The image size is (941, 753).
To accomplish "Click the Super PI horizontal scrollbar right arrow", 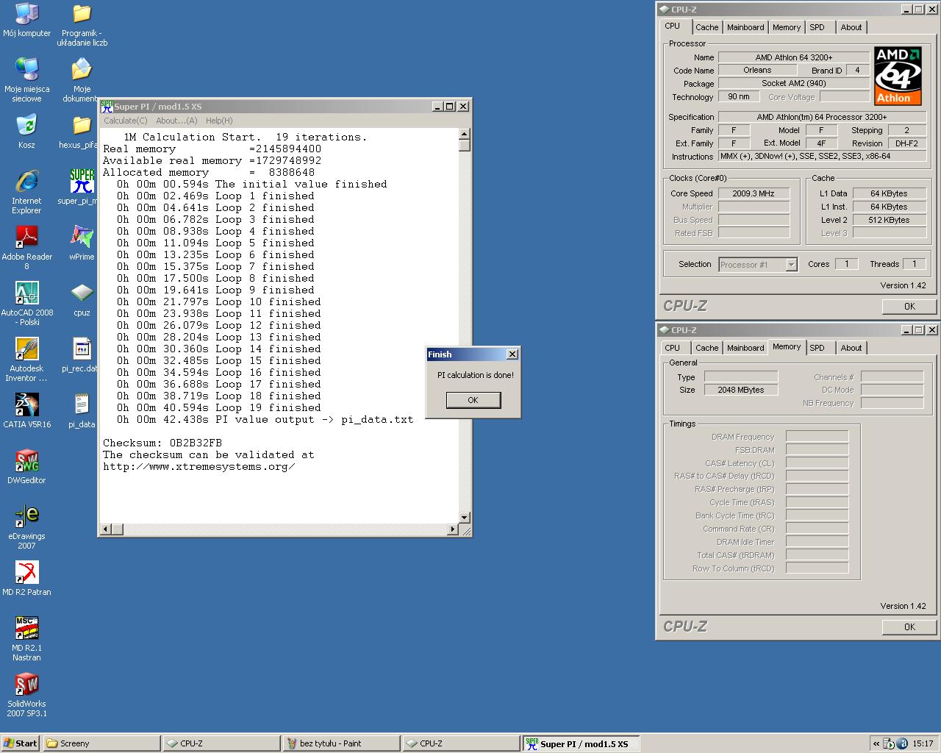I will (x=452, y=529).
